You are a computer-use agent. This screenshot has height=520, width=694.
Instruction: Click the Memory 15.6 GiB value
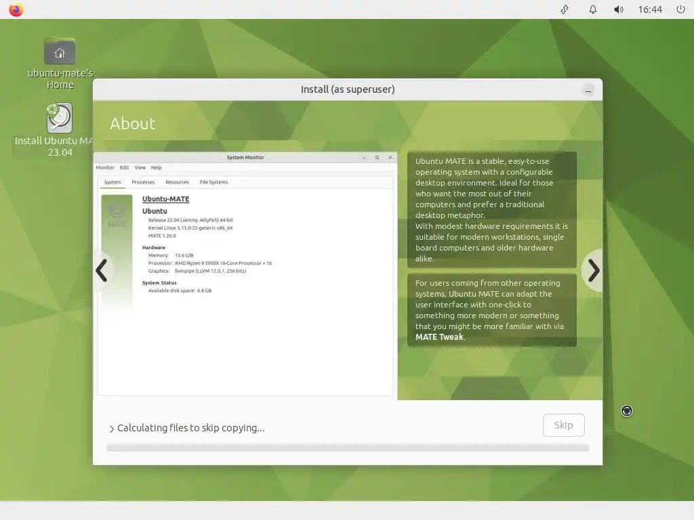pyautogui.click(x=184, y=255)
